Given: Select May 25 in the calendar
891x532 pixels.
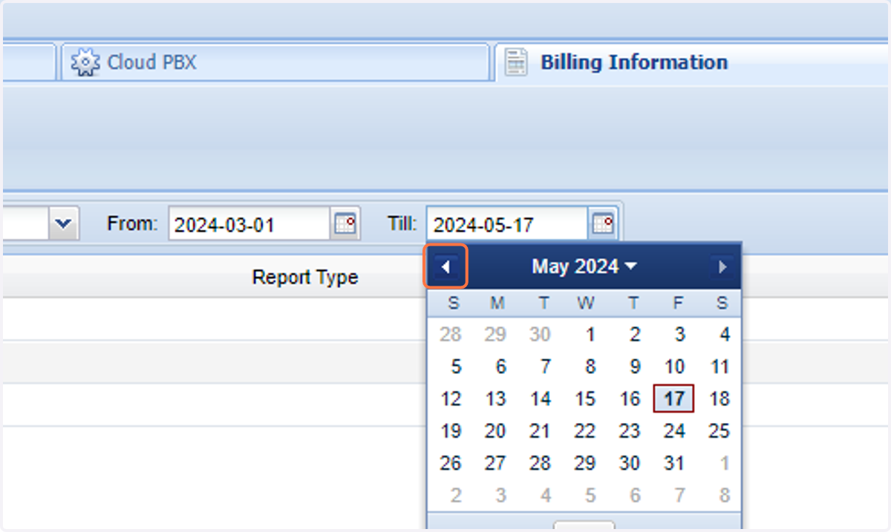Looking at the screenshot, I should click(x=719, y=431).
